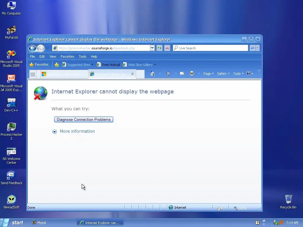Open the Favorites star button
Screen dimensions: 303x227
[x=39, y=64]
